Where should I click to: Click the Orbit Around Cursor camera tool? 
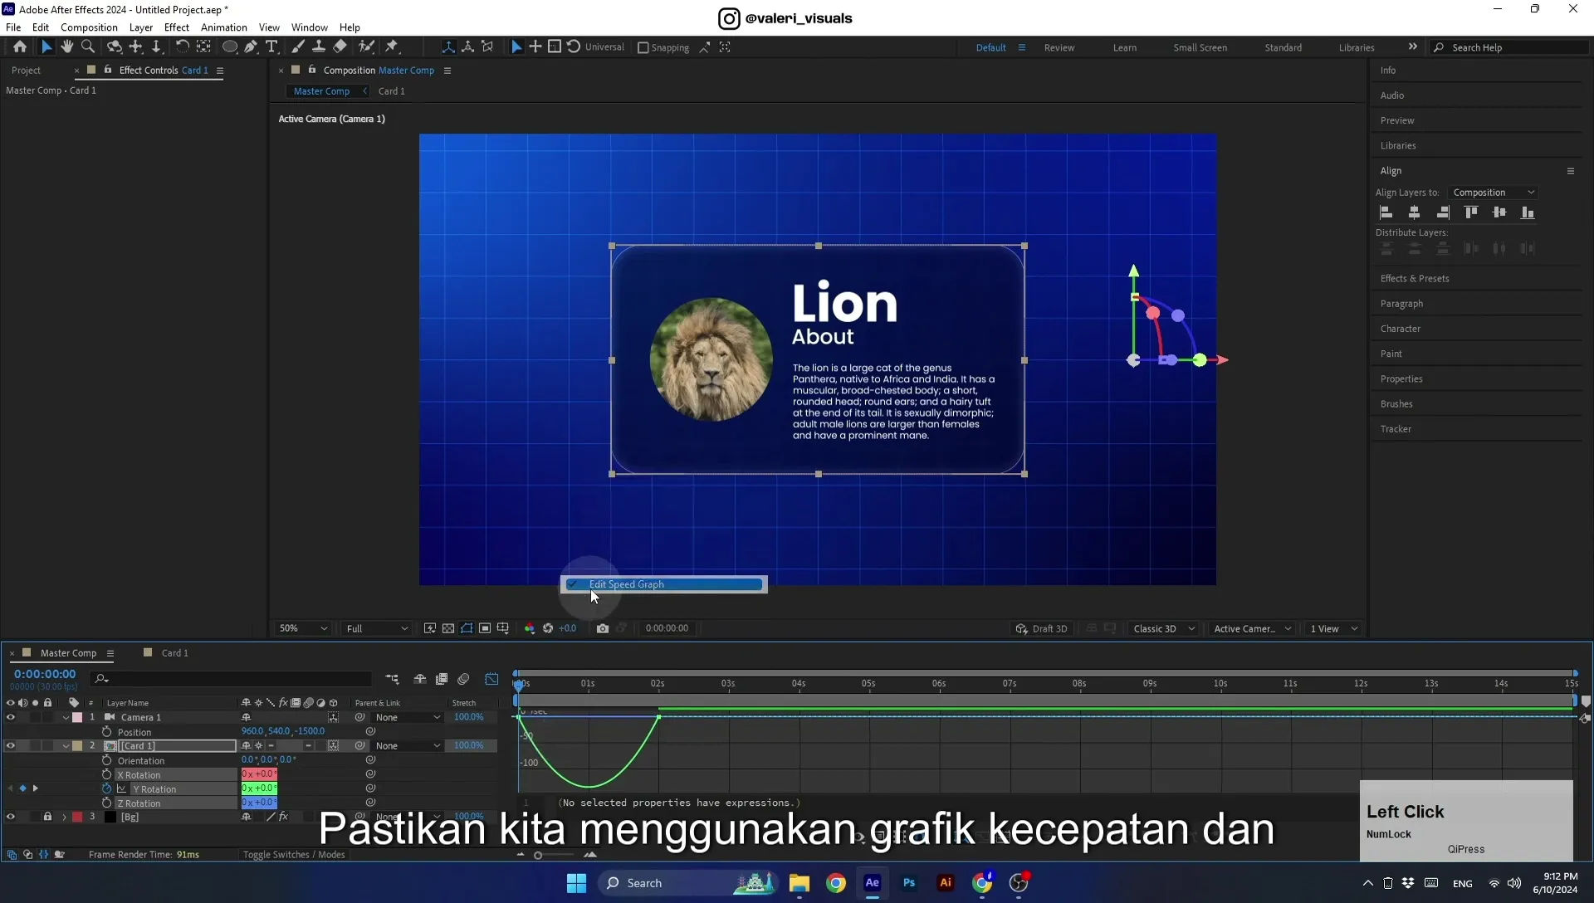(115, 47)
